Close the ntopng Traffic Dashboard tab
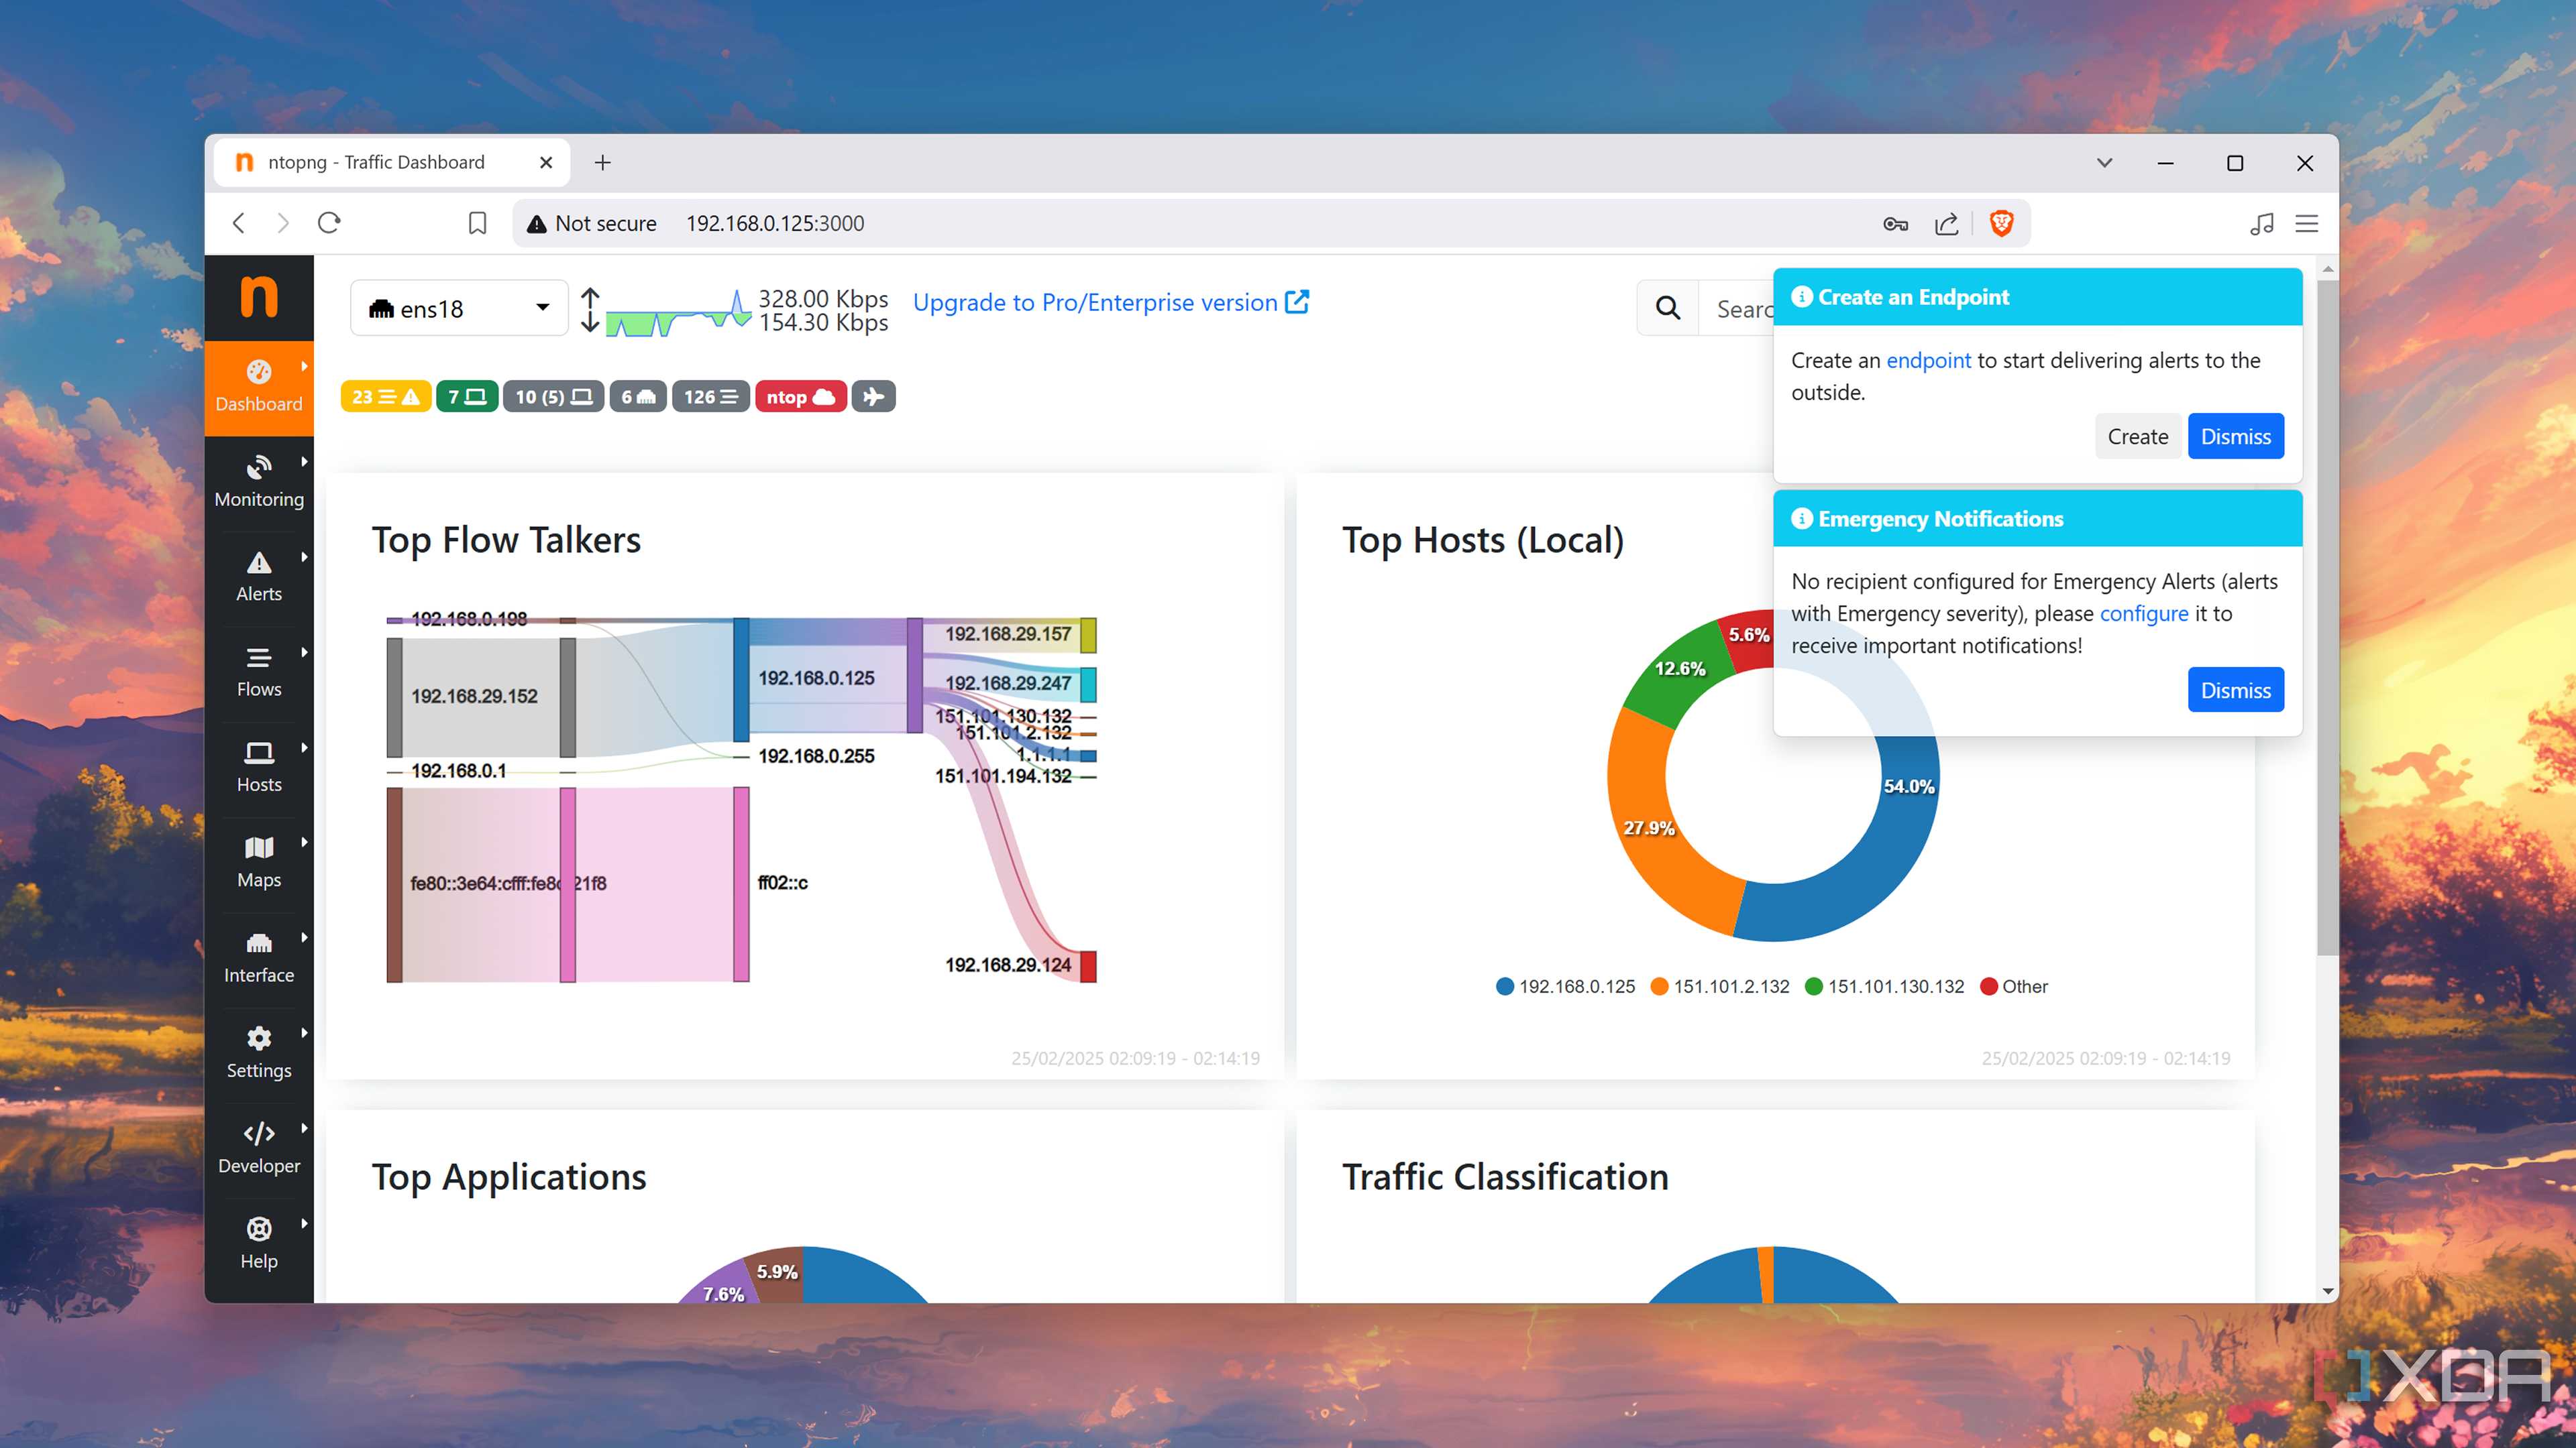This screenshot has width=2576, height=1448. (x=546, y=163)
